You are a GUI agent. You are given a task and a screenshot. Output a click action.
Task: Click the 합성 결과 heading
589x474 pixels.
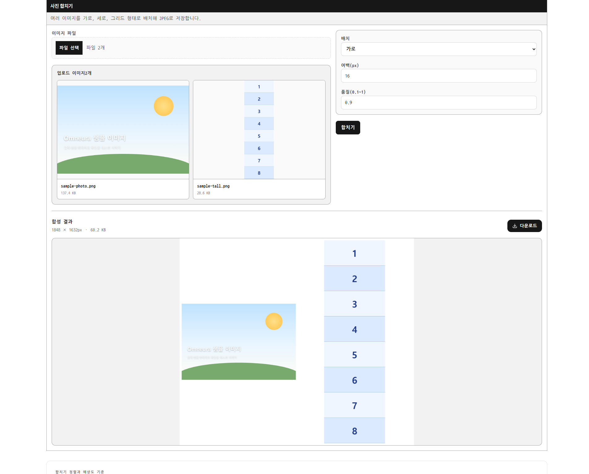tap(62, 222)
